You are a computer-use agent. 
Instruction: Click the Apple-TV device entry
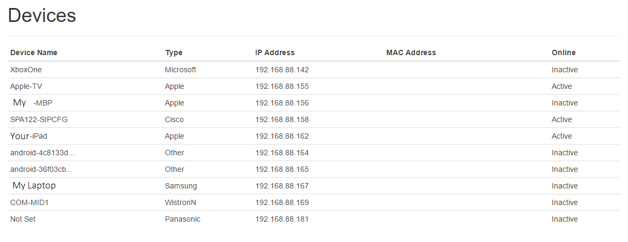coord(26,86)
